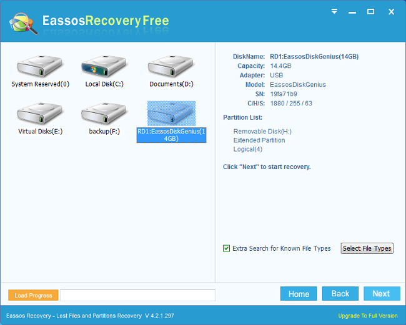Follow the Upgrade To Full Version link
Viewport: 406px width, 325px height.
pos(368,316)
